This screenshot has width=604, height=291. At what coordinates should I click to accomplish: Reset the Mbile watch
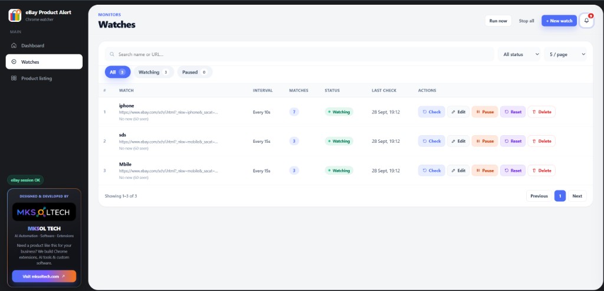tap(513, 171)
